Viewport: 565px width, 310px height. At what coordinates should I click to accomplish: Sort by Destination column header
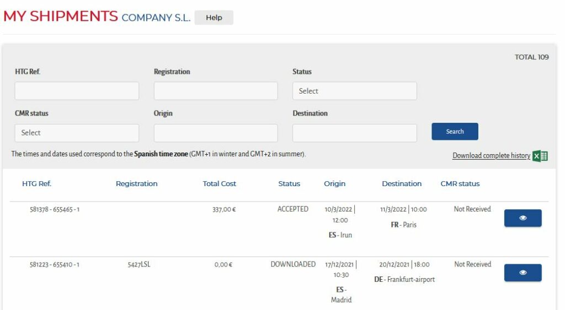tap(402, 183)
